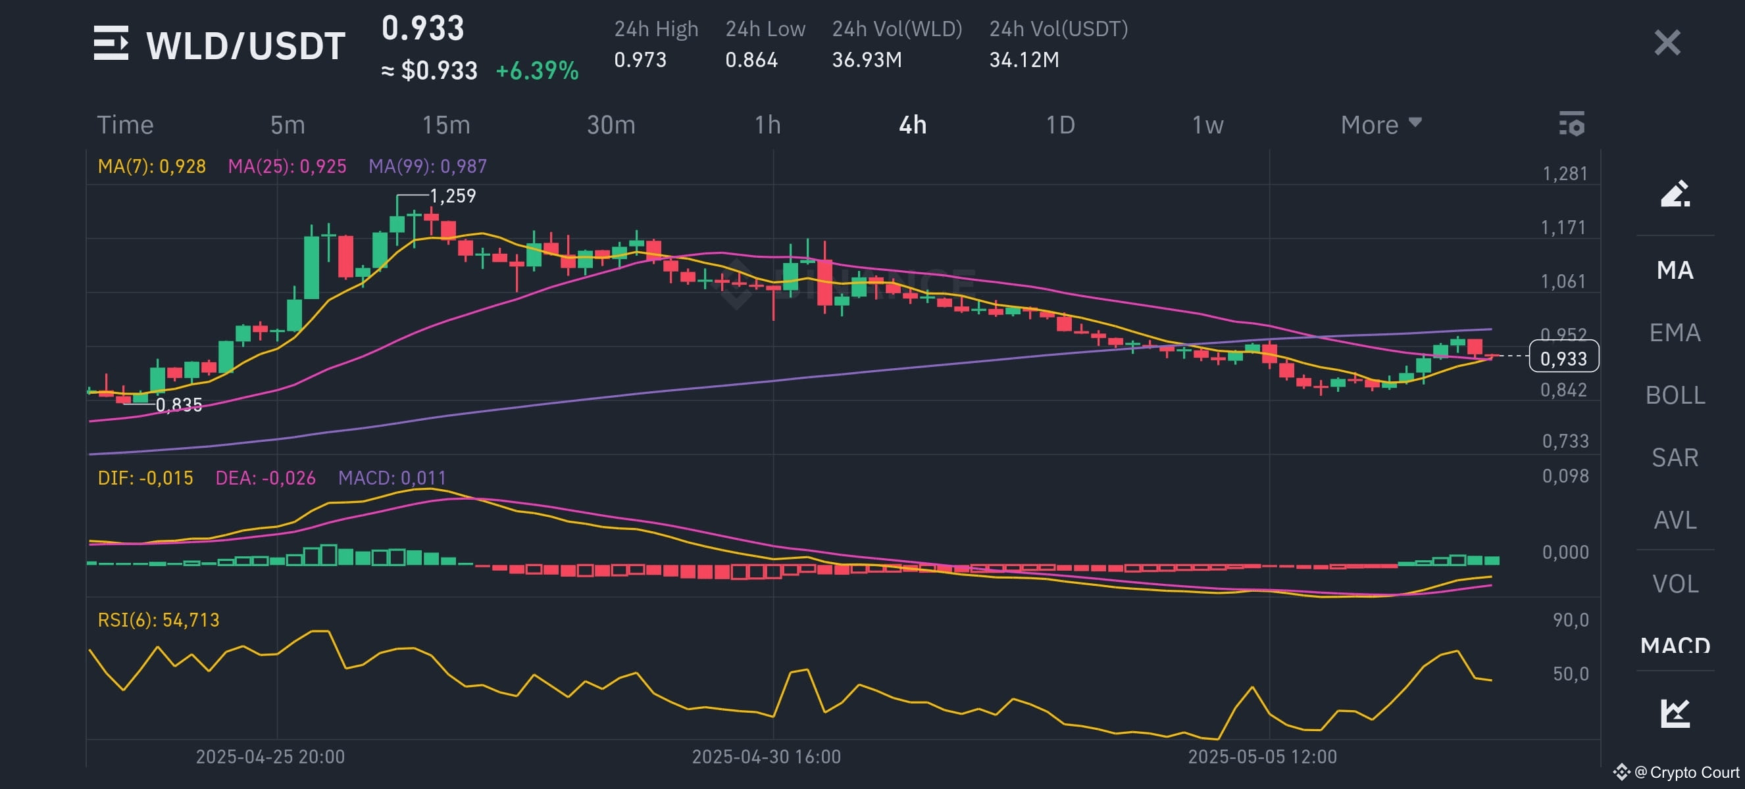Viewport: 1745px width, 789px height.
Task: Expand the More timeframes dropdown
Action: (1380, 125)
